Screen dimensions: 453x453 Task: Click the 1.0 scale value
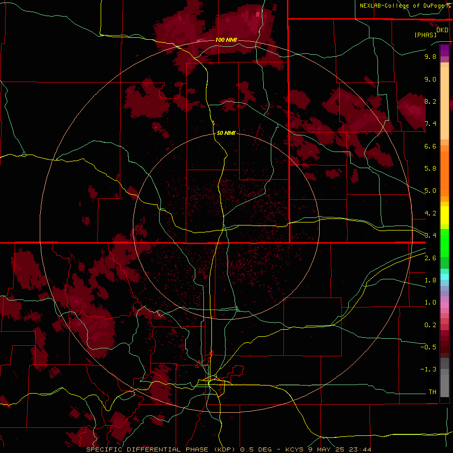[x=430, y=303]
